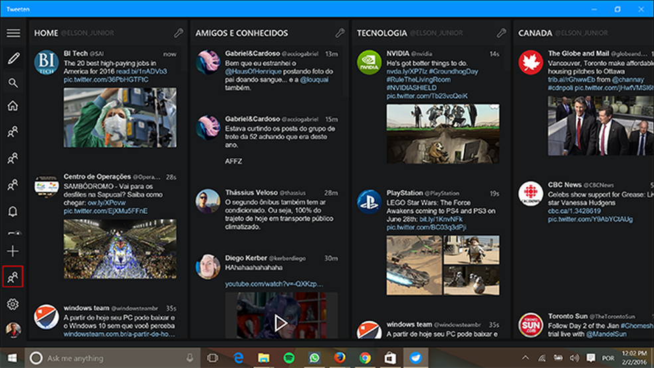Image resolution: width=654 pixels, height=368 pixels.
Task: View the Sambódromo parade photo
Action: 120,249
